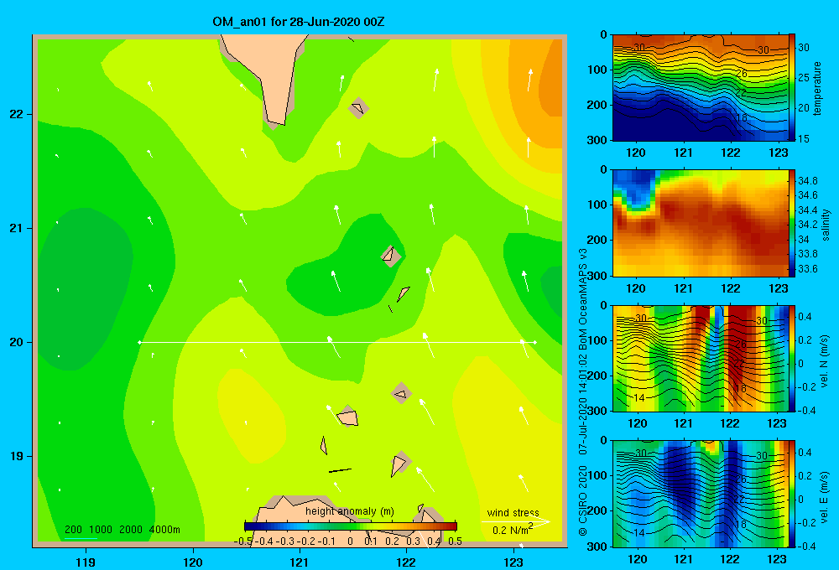Click longitude 122 under salinity panel
Viewport: 839px width, 570px height.
[x=731, y=288]
